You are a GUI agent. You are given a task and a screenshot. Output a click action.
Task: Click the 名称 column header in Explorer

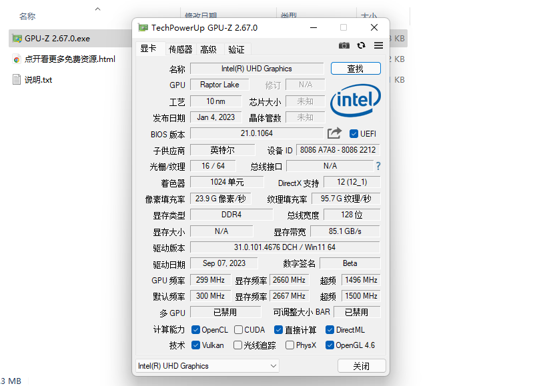[x=27, y=17]
